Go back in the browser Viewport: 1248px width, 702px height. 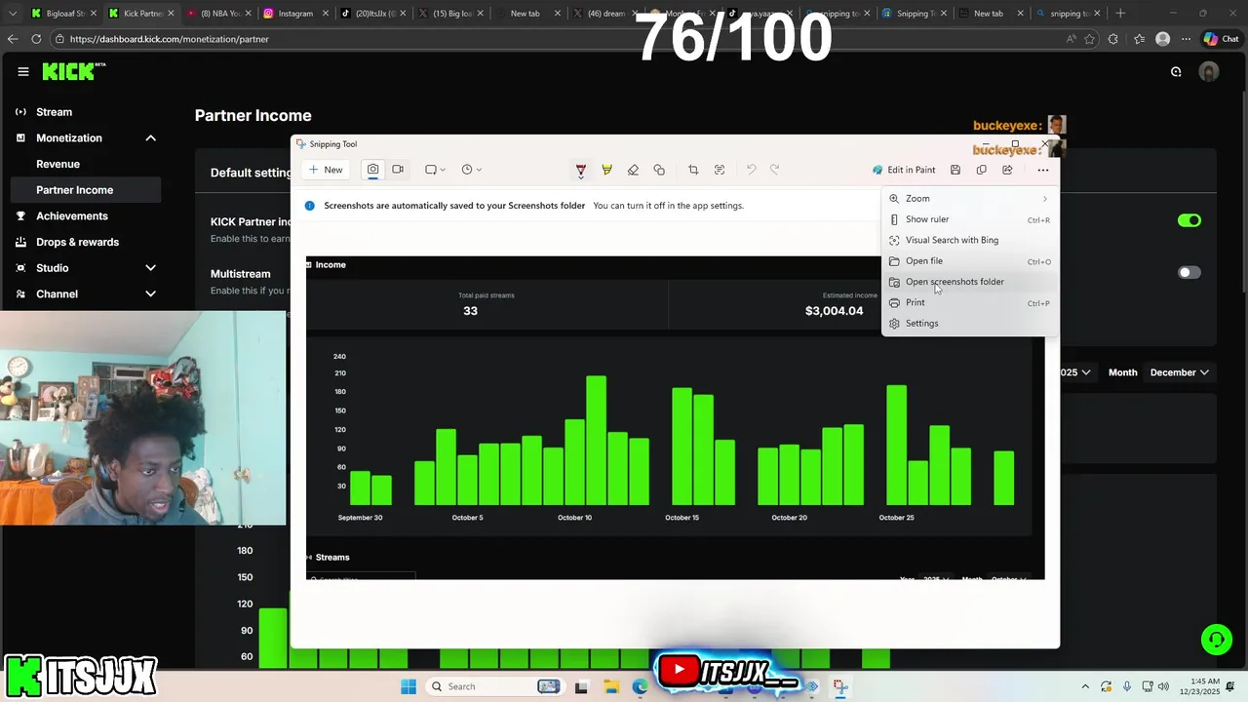[13, 39]
